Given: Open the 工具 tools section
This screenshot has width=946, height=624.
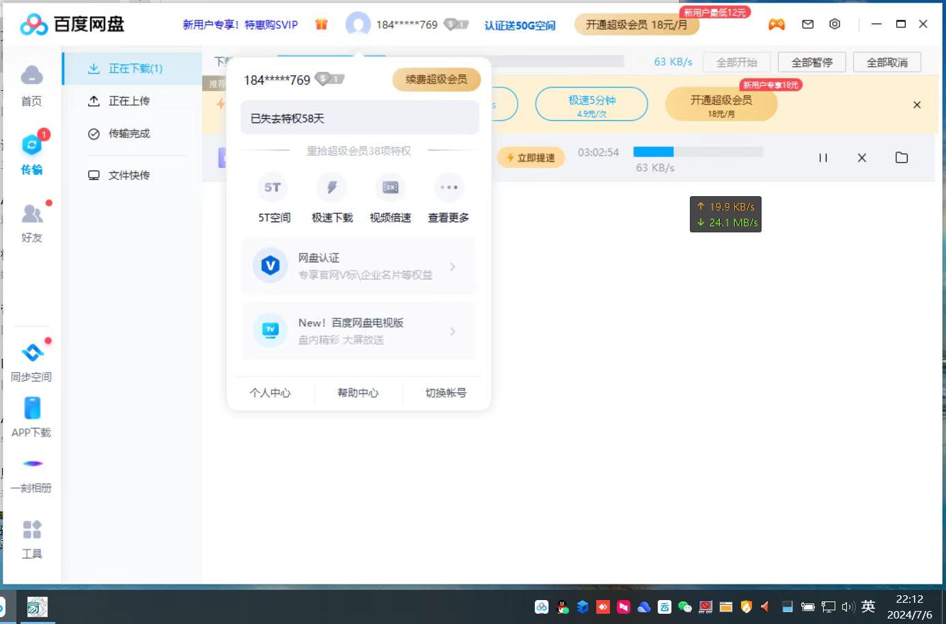Looking at the screenshot, I should [31, 539].
